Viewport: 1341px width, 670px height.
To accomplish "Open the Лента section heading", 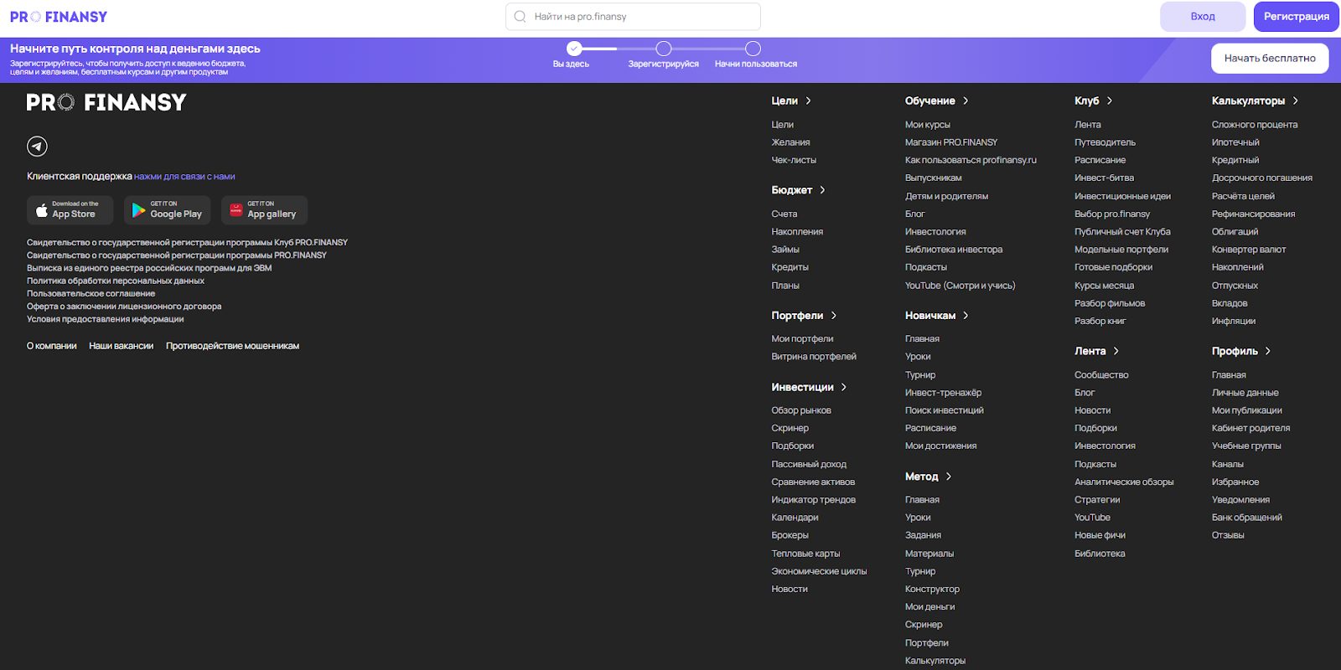I will [1090, 351].
